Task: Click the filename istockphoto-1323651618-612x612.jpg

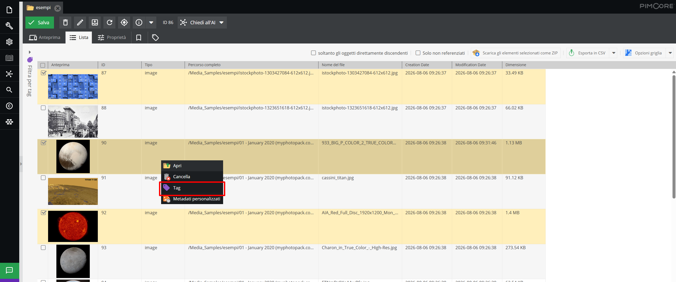Action: point(360,108)
